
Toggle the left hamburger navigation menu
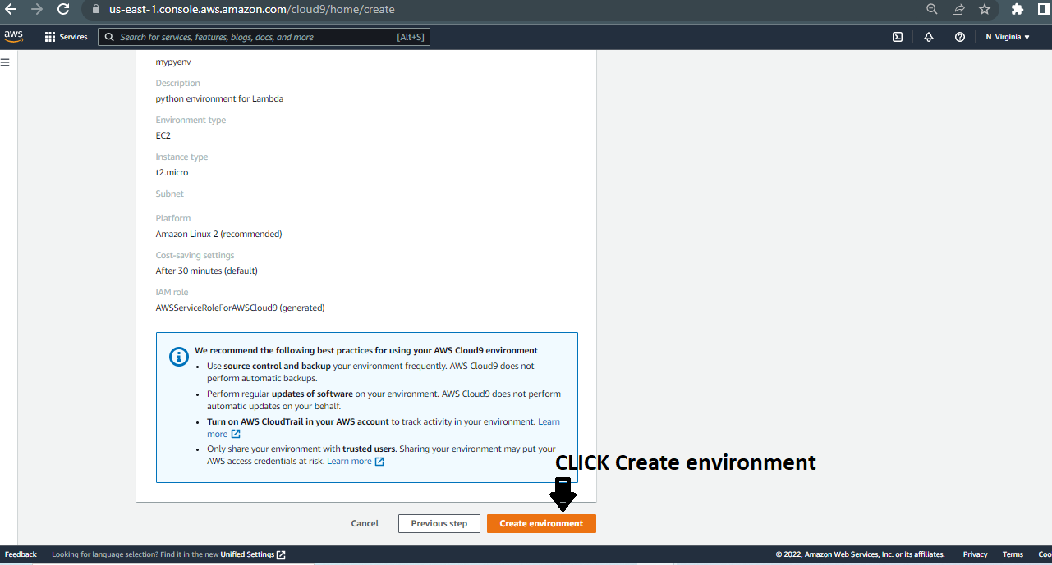tap(5, 62)
